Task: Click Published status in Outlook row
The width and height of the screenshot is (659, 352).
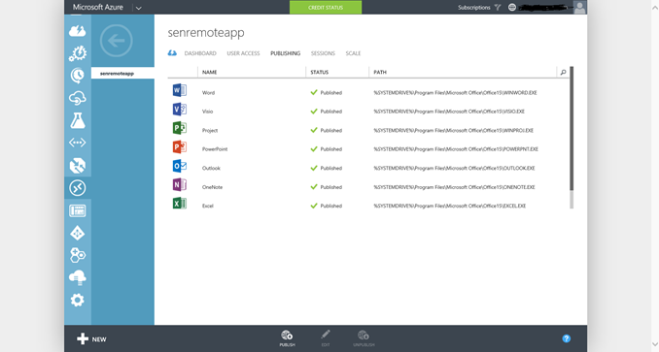Action: click(327, 168)
